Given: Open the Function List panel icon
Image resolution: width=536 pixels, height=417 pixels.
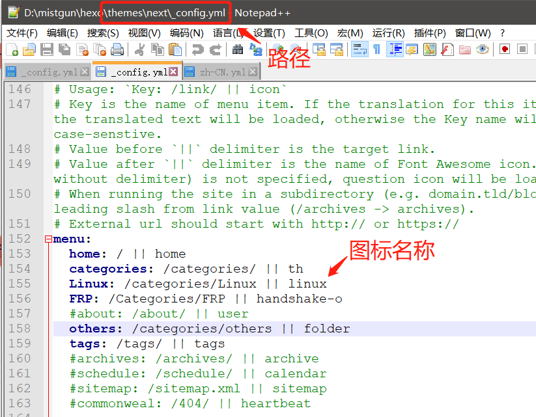Looking at the screenshot, I should [447, 49].
